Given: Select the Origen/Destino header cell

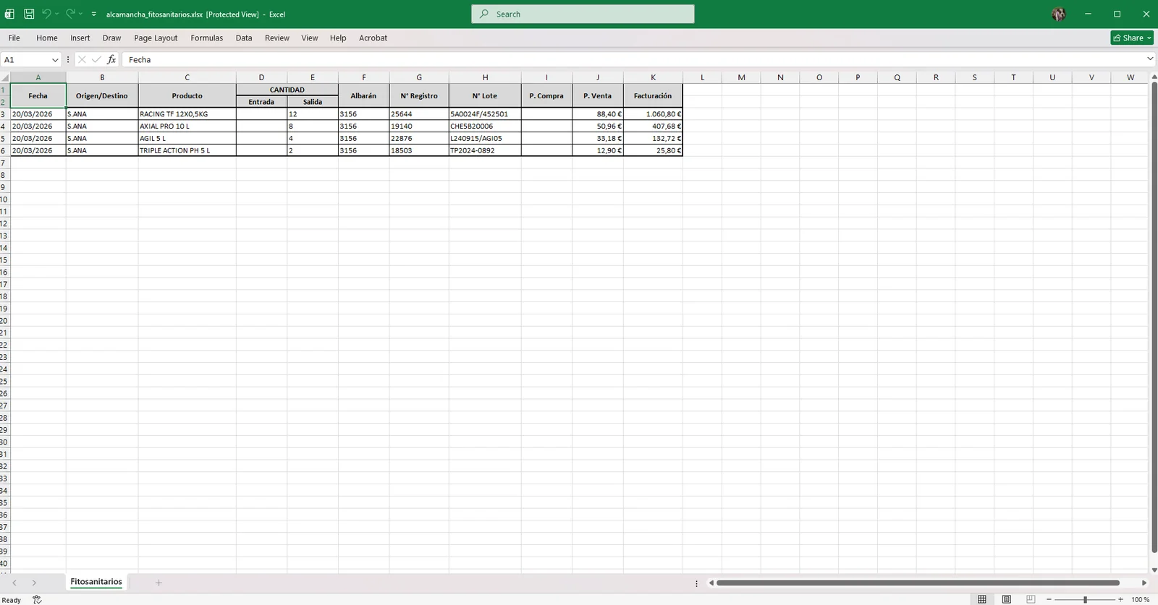Looking at the screenshot, I should 102,95.
